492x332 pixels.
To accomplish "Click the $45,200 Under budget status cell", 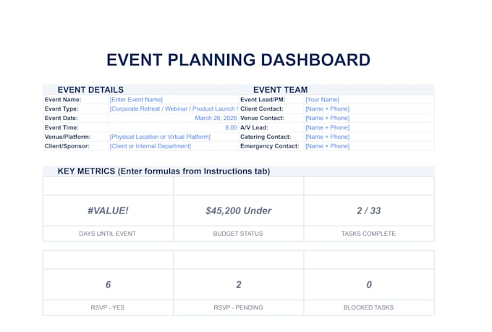I will coord(239,210).
